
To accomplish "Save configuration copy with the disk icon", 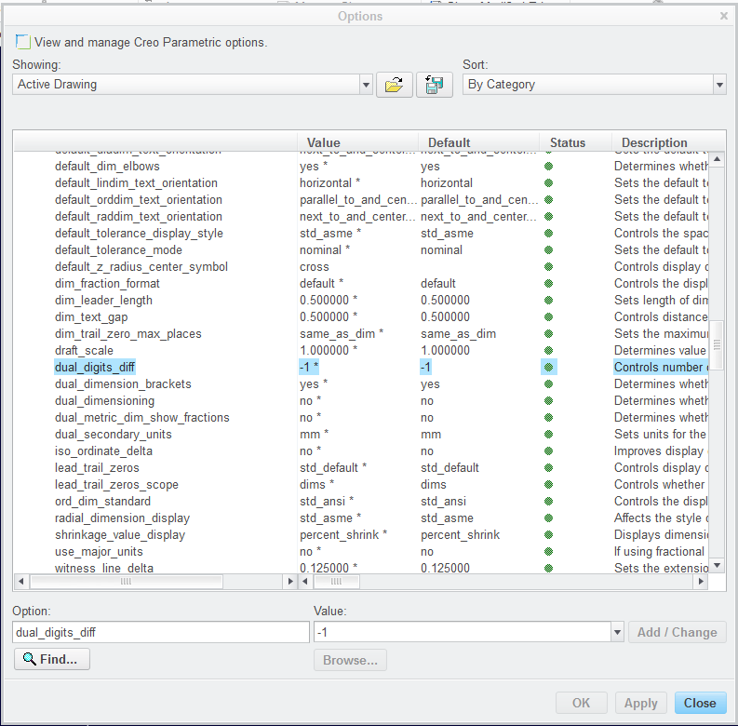I will point(434,85).
